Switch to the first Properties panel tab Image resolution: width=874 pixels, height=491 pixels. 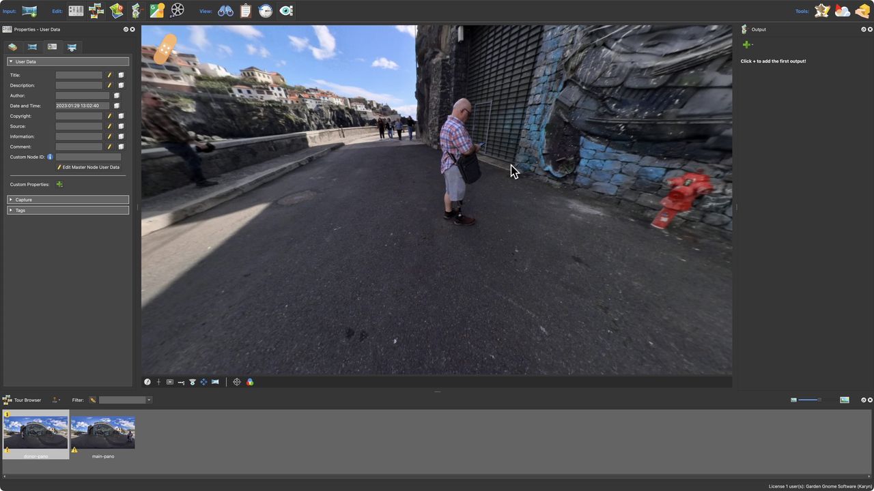point(12,46)
